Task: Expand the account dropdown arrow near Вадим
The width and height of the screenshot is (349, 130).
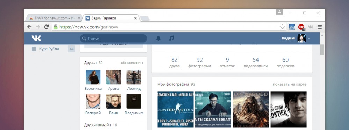Action: point(309,38)
